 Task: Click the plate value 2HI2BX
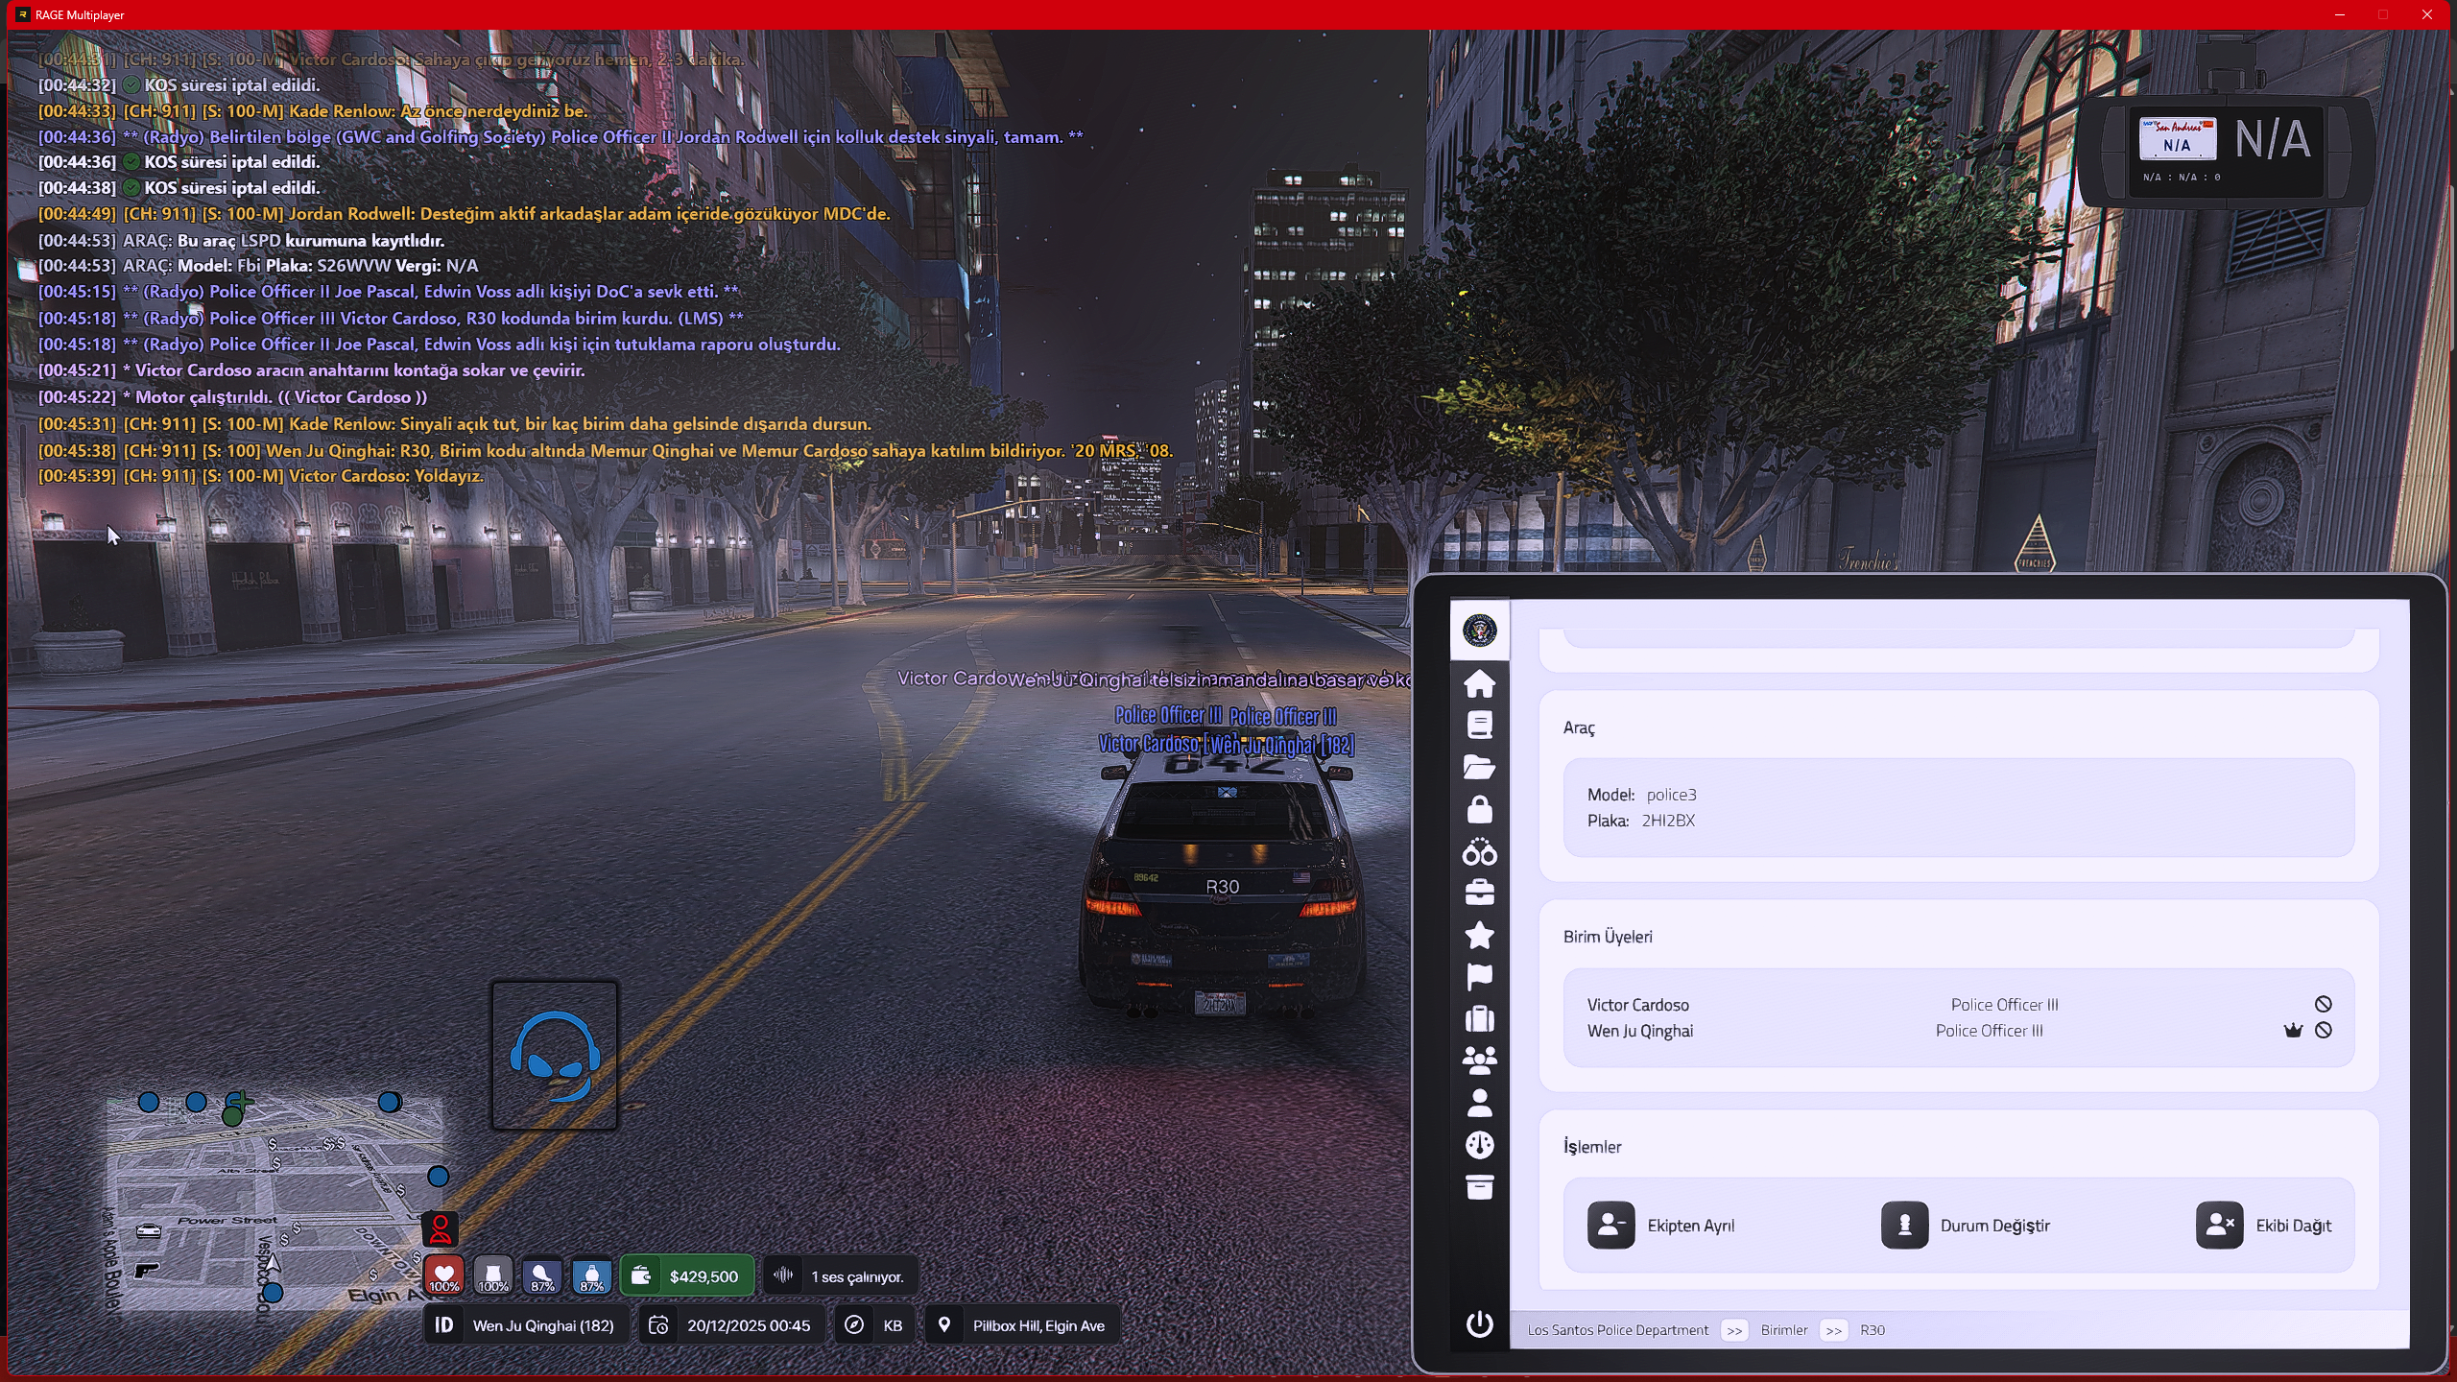1669,821
